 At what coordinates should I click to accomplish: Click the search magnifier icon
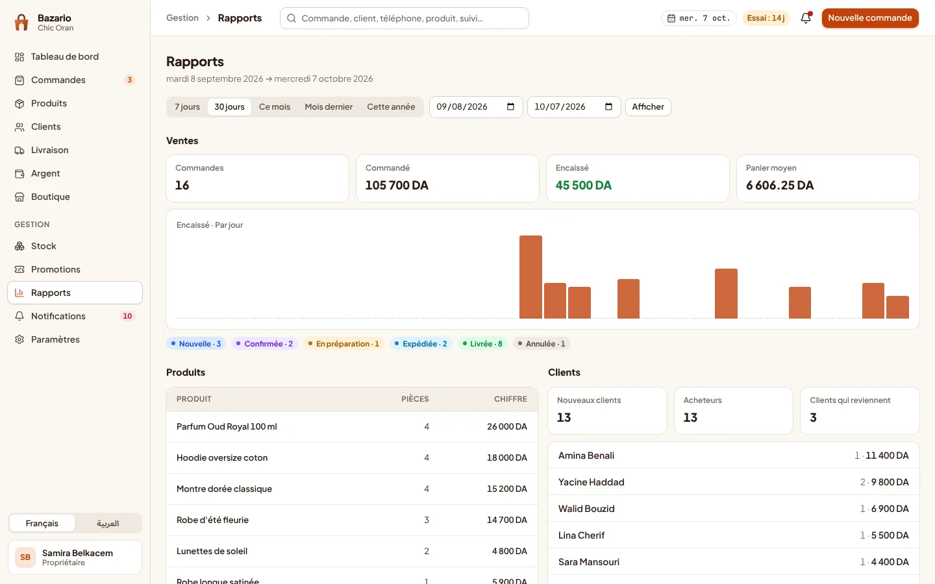tap(292, 18)
